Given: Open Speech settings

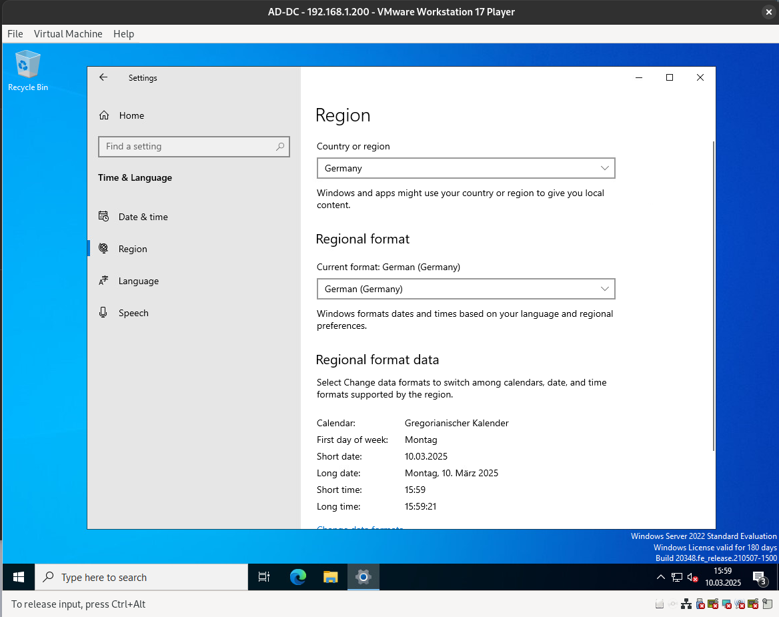Looking at the screenshot, I should click(133, 313).
